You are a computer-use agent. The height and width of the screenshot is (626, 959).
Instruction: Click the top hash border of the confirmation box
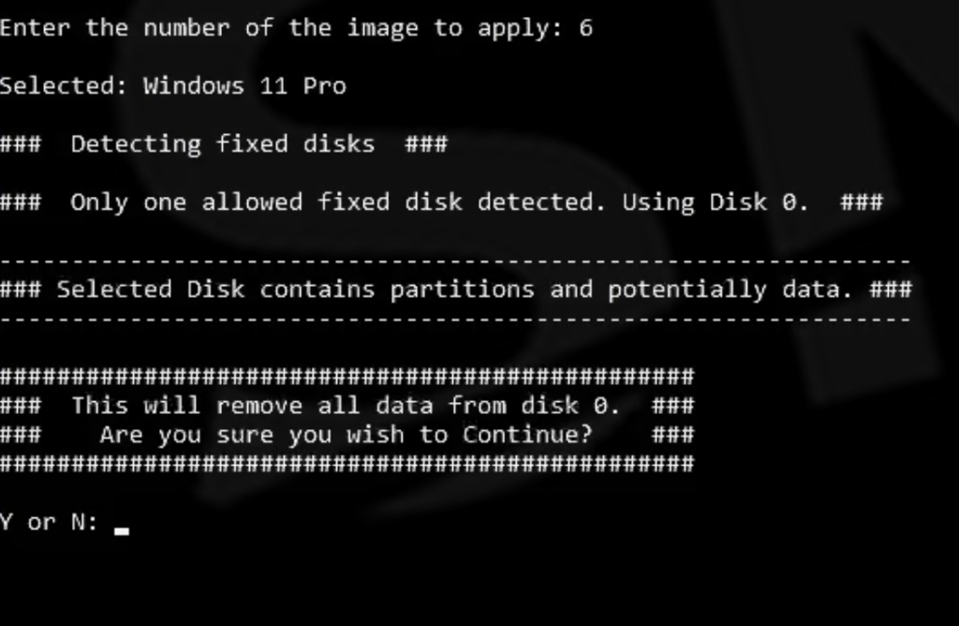347,377
